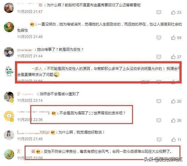Image resolution: width=187 pixels, height=166 pixels.
Task: Click the crown badge beside 的gc username
Action: pos(53,132)
